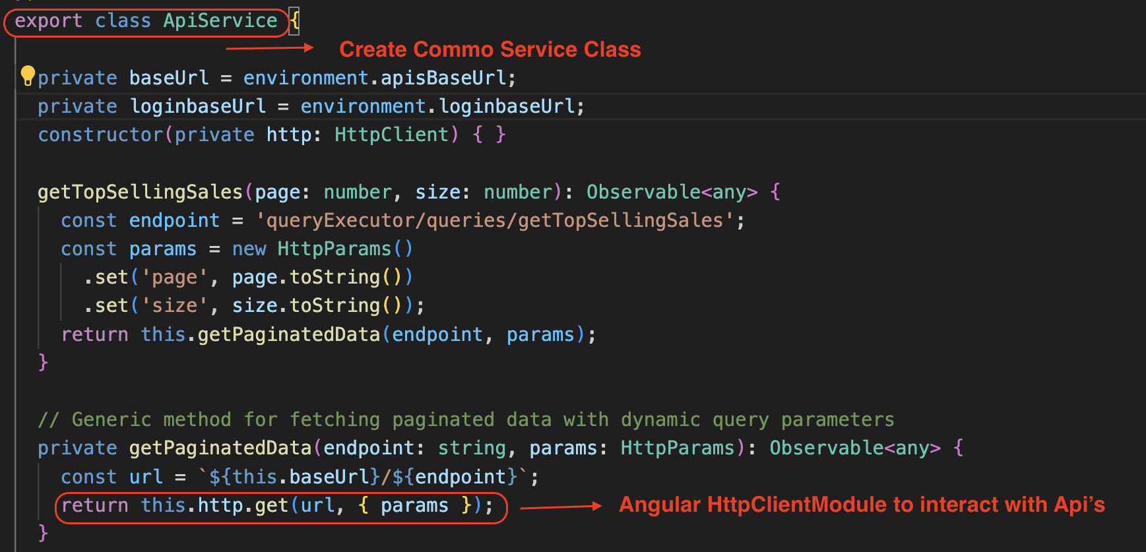The image size is (1146, 552).
Task: Click the opening brace after ApiService
Action: coord(294,21)
